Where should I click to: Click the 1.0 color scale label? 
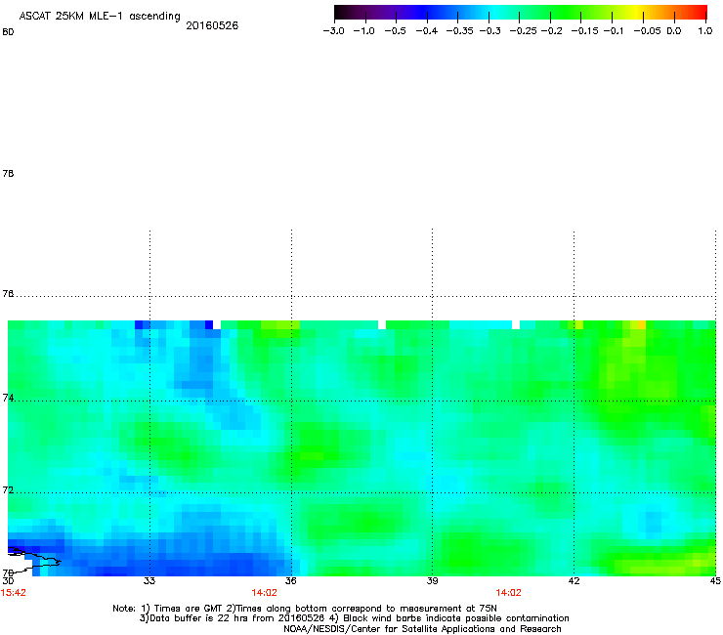705,31
